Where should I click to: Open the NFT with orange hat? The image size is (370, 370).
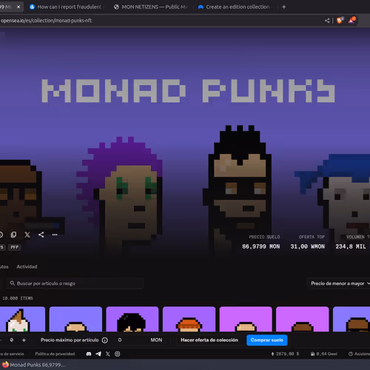point(189,319)
